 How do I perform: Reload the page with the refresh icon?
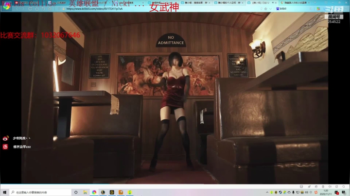[30, 9]
